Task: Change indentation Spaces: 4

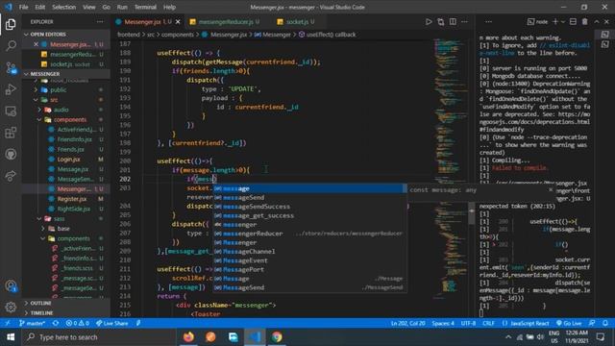Action: point(443,323)
